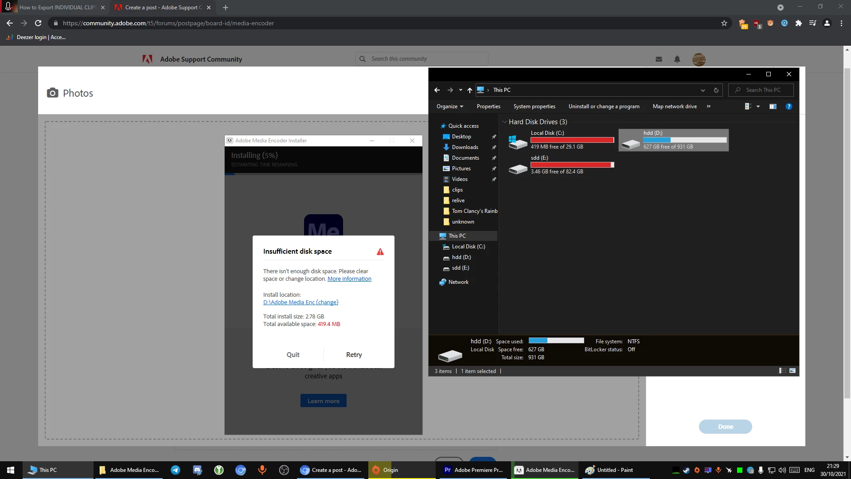Screen dimensions: 851x479
Task: Click the bookmark star in address bar
Action: point(724,23)
